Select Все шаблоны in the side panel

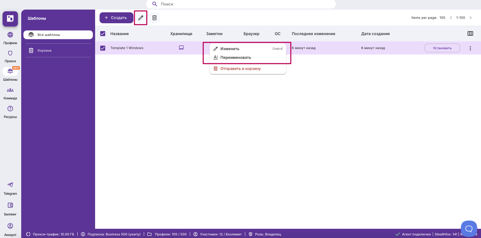pos(58,35)
